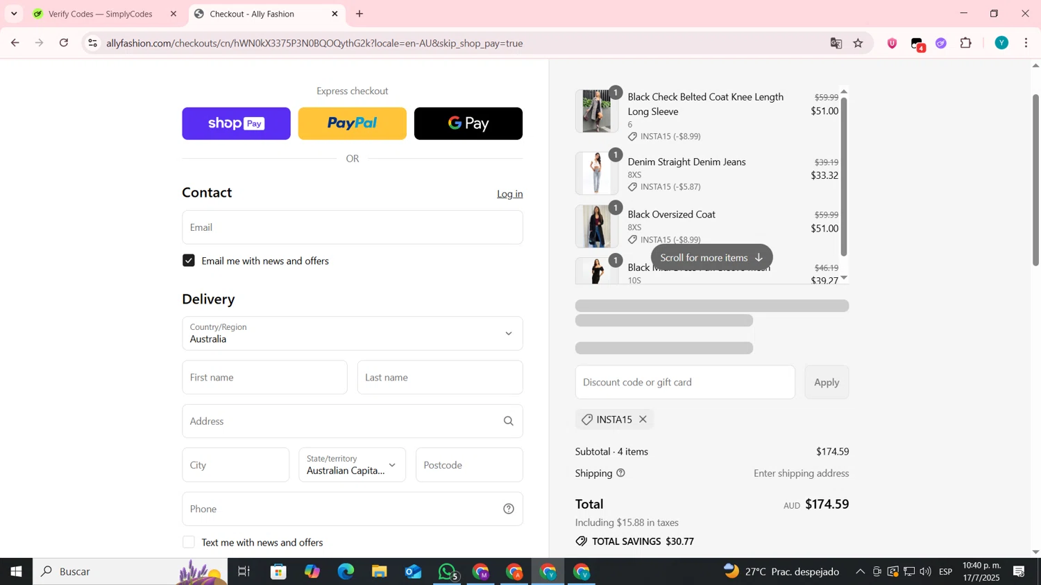Open Black Oversized Coat thumbnail
Screen dimensions: 1041x585
[x=596, y=226]
